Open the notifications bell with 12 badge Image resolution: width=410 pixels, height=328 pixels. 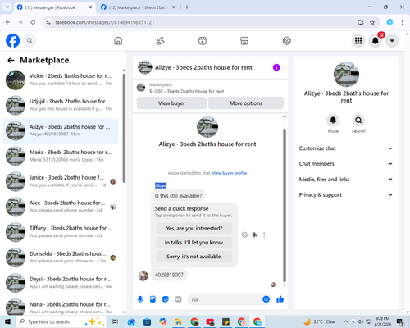point(376,41)
